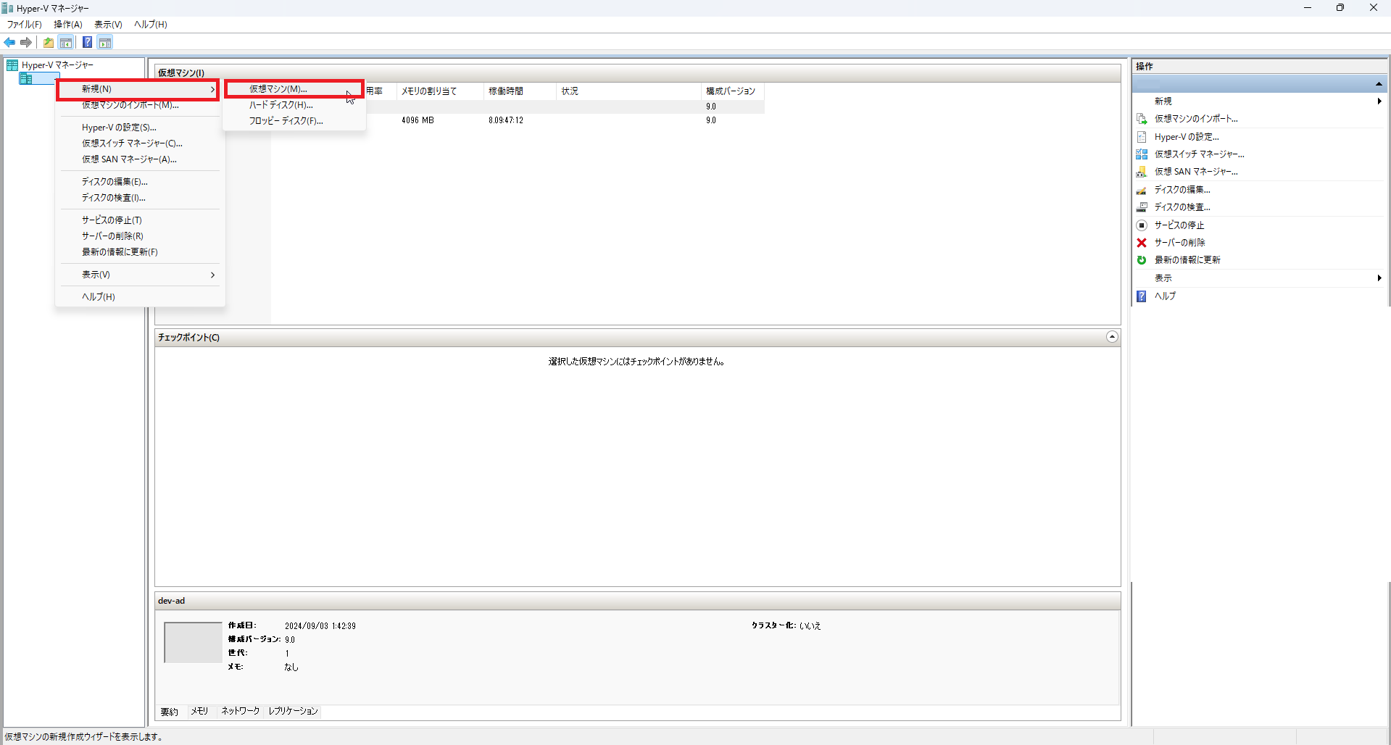Click the red X サーバーの削除 icon

(x=1142, y=243)
